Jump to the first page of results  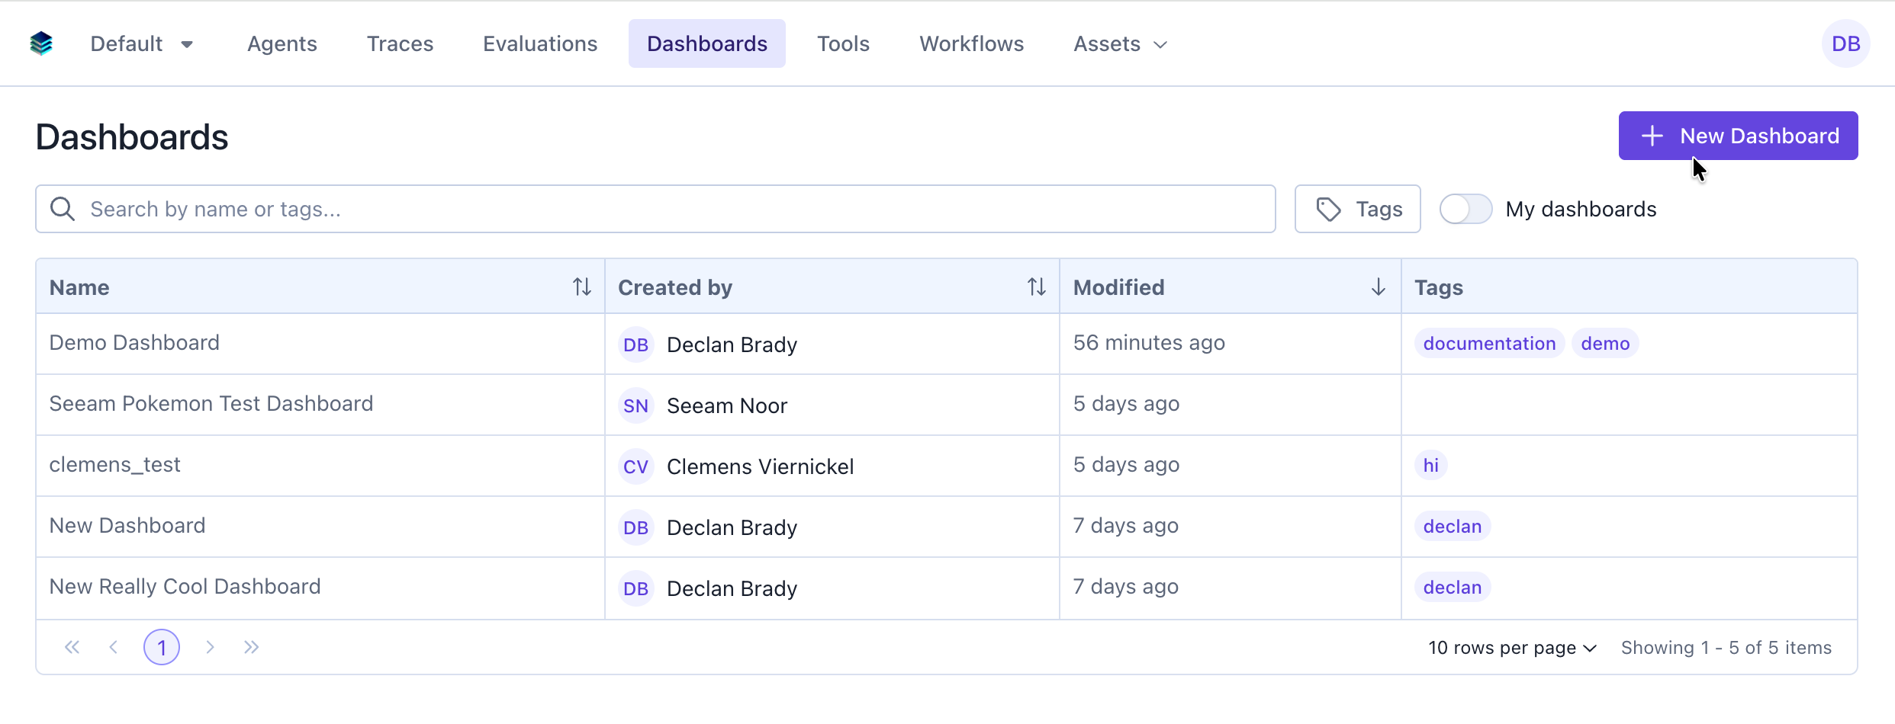pos(72,647)
